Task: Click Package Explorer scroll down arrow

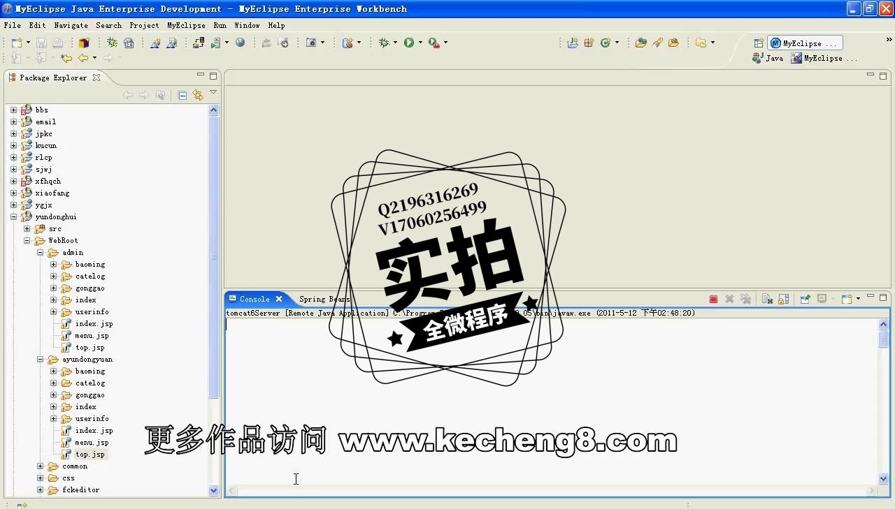Action: (x=214, y=490)
